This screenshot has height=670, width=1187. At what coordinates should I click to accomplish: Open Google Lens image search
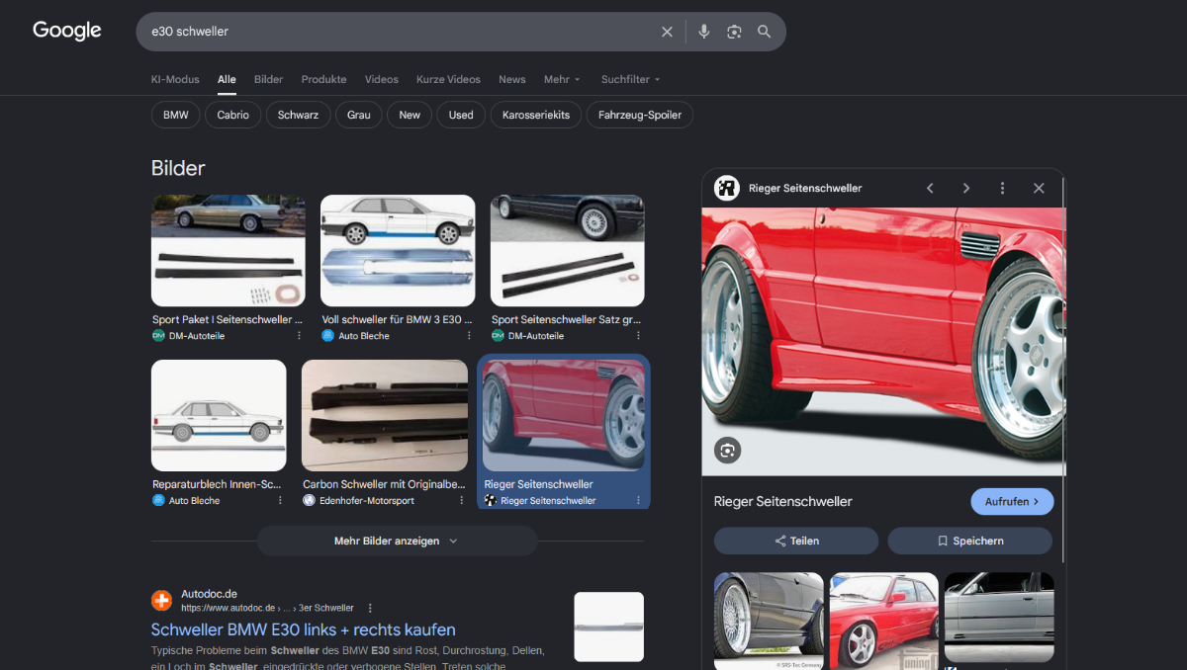click(x=734, y=32)
